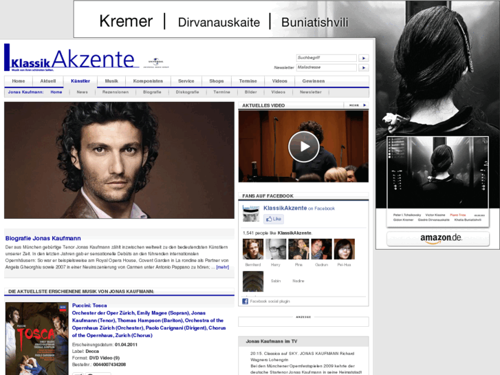Focus the Mailadresse newsletter field
Viewport: 500px width, 375px height.
pyautogui.click(x=326, y=67)
